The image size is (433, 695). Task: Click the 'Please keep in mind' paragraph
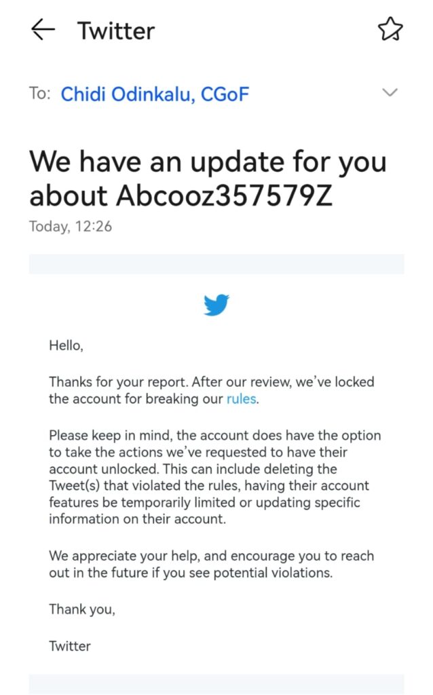[x=214, y=477]
